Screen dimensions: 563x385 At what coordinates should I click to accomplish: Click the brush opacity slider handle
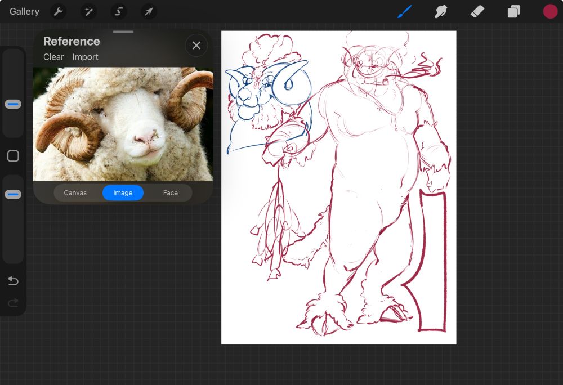13,195
